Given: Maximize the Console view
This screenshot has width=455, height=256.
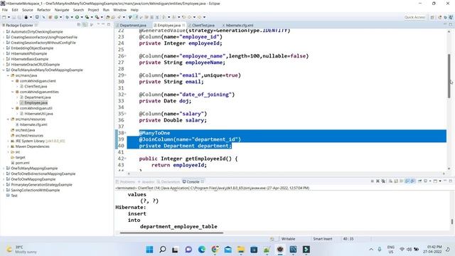Looking at the screenshot, I should [x=451, y=181].
